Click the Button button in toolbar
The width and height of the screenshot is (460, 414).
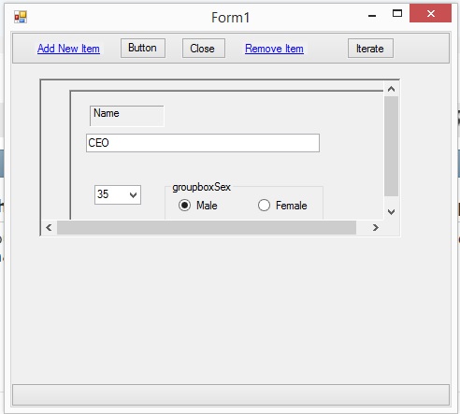coord(143,48)
